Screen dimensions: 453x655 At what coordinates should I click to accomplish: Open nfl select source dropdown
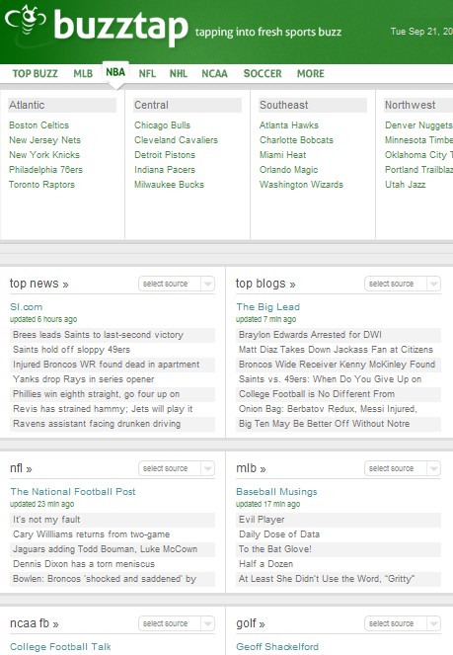tap(177, 468)
